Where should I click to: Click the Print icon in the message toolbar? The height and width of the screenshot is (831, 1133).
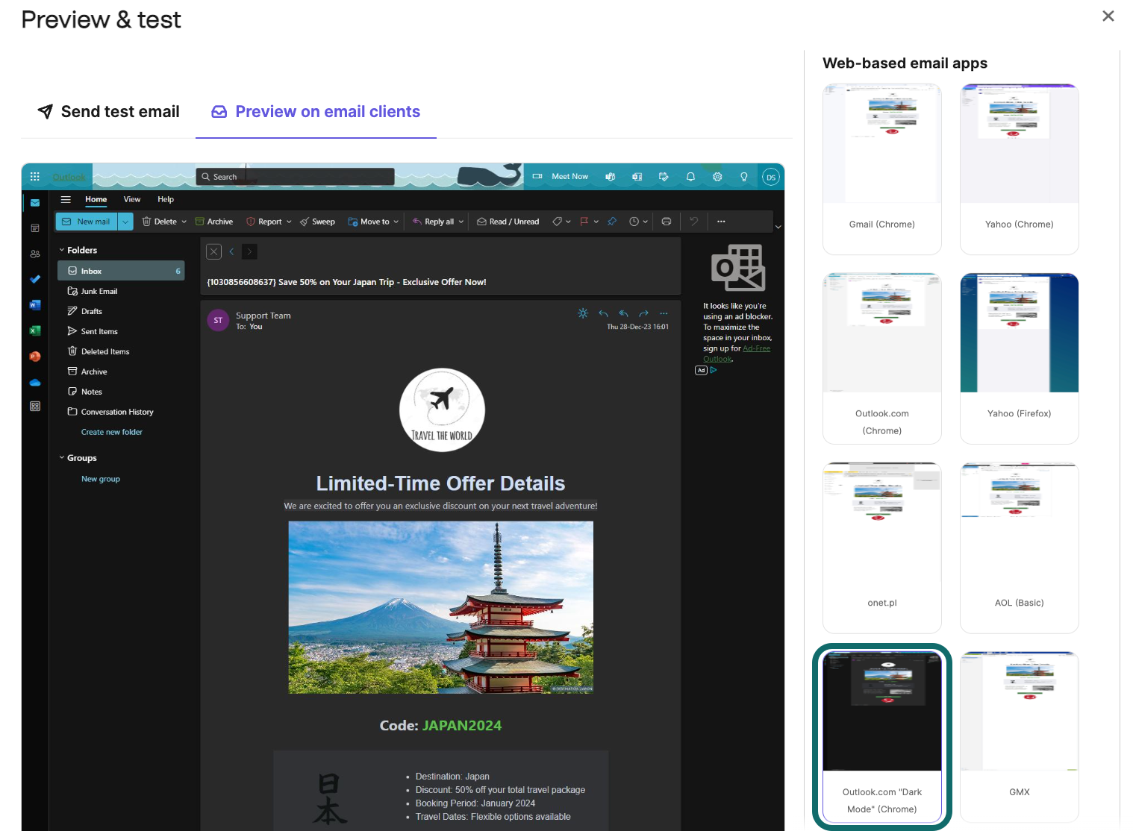(666, 221)
